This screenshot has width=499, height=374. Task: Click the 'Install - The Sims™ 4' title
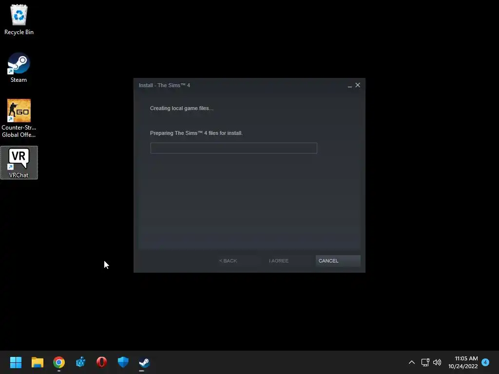[164, 85]
